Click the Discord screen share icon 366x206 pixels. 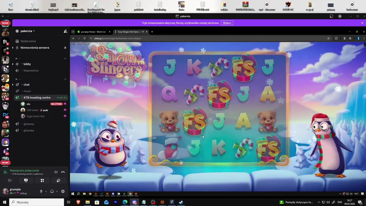coord(26,181)
